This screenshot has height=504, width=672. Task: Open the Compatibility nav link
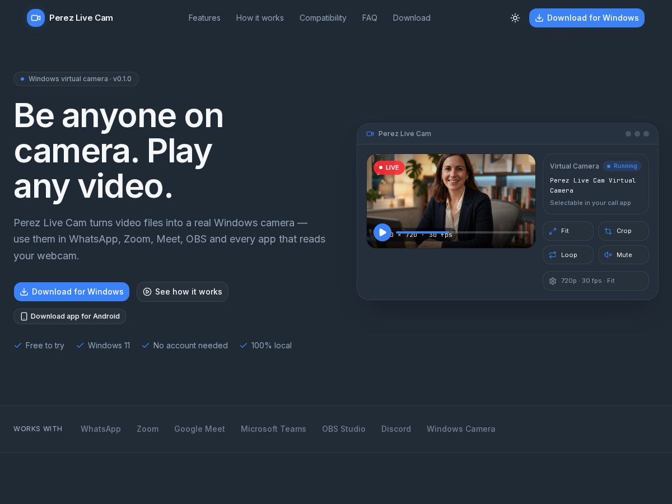[x=323, y=18]
